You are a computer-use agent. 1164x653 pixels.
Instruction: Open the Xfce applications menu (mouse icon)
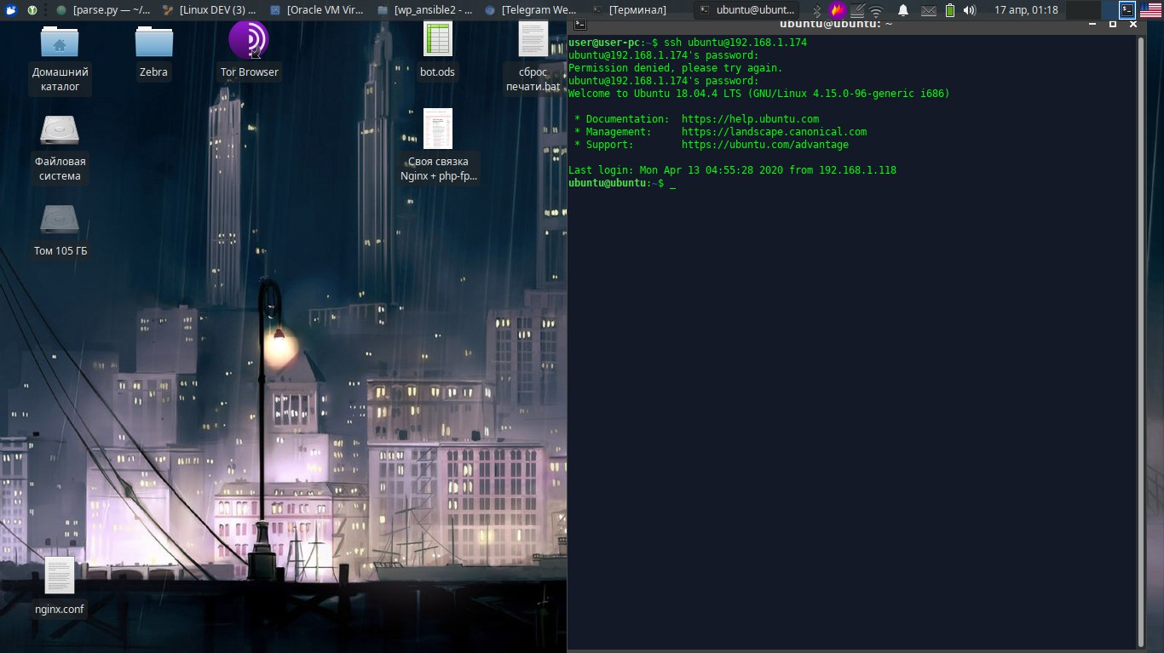coord(10,10)
